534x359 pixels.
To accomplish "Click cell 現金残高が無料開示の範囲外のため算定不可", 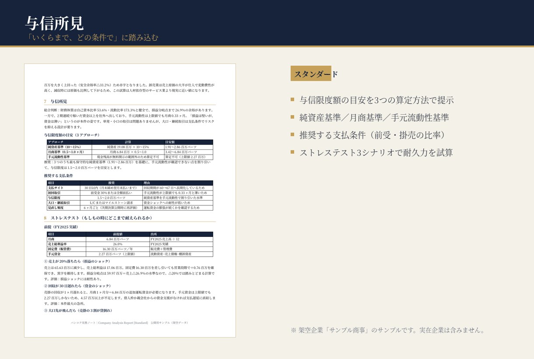I will (128, 157).
